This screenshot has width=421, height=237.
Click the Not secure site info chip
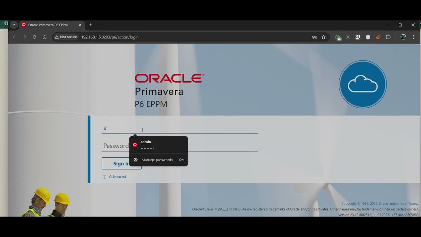point(66,37)
